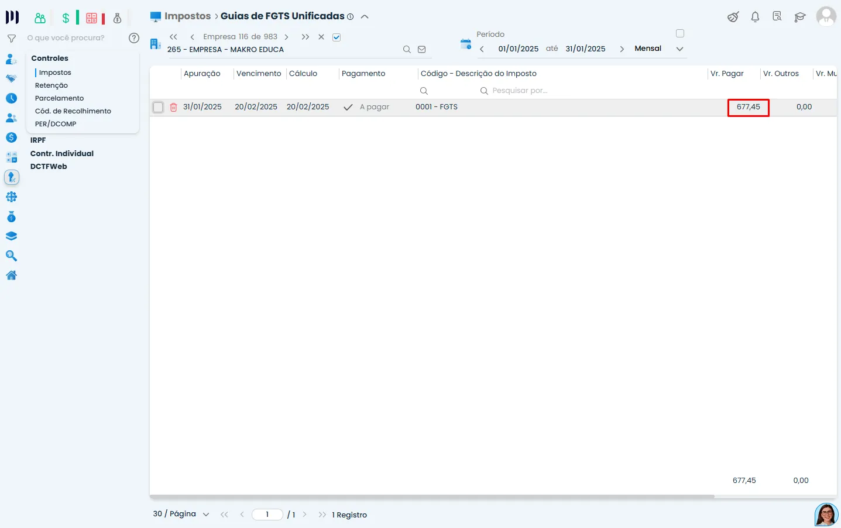Toggle the checked box beside company navigation

[x=337, y=37]
